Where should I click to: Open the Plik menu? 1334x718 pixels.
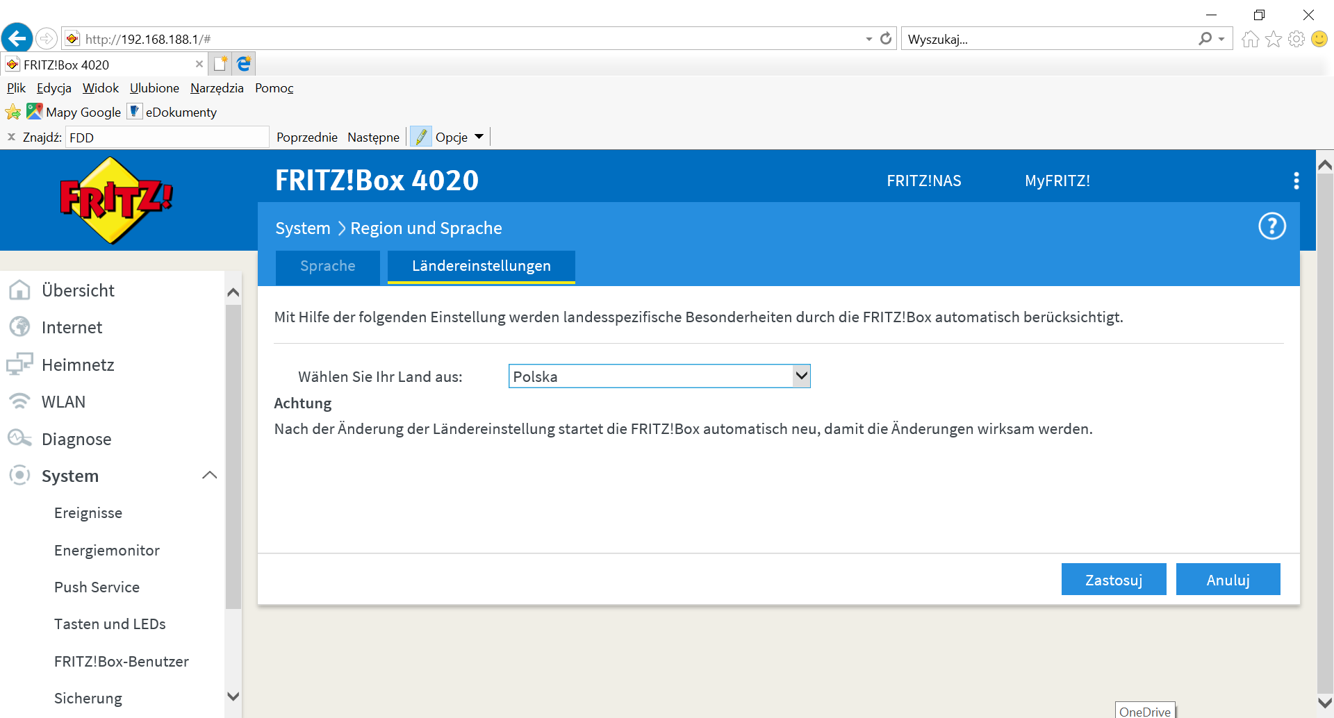tap(16, 88)
